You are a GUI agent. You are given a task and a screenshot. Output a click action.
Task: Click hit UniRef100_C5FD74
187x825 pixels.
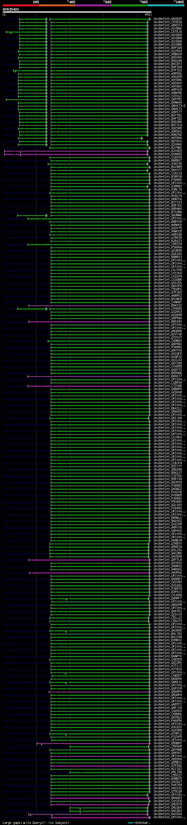click(167, 244)
